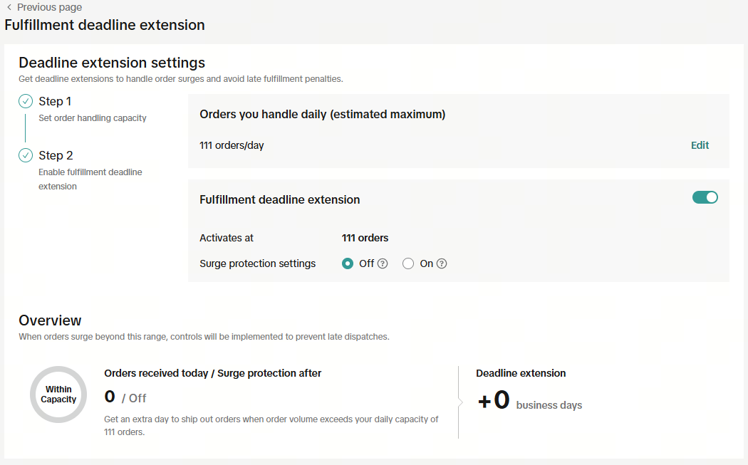Edit the orders handled daily value
Screen dimensions: 748x465
tap(700, 145)
